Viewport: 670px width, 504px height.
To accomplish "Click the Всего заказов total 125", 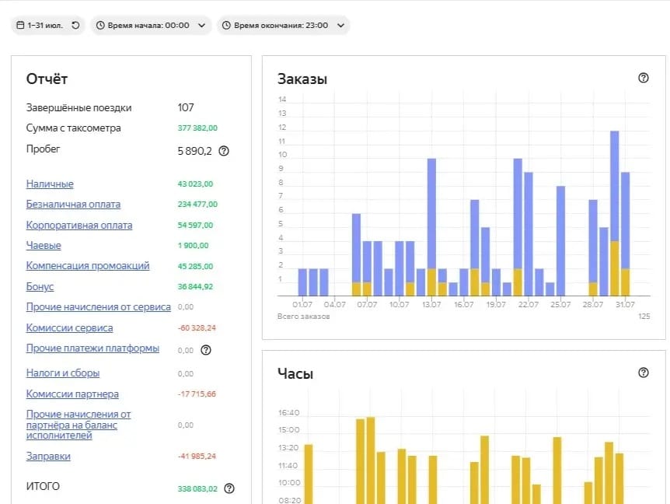I will 644,317.
